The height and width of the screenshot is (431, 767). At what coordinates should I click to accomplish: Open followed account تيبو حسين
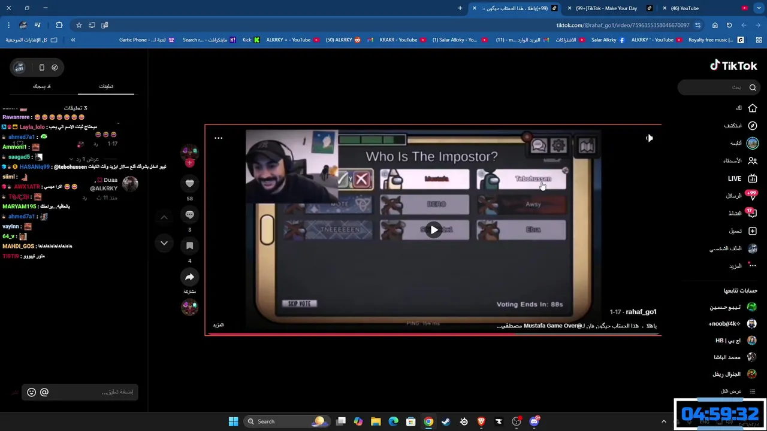click(733, 307)
